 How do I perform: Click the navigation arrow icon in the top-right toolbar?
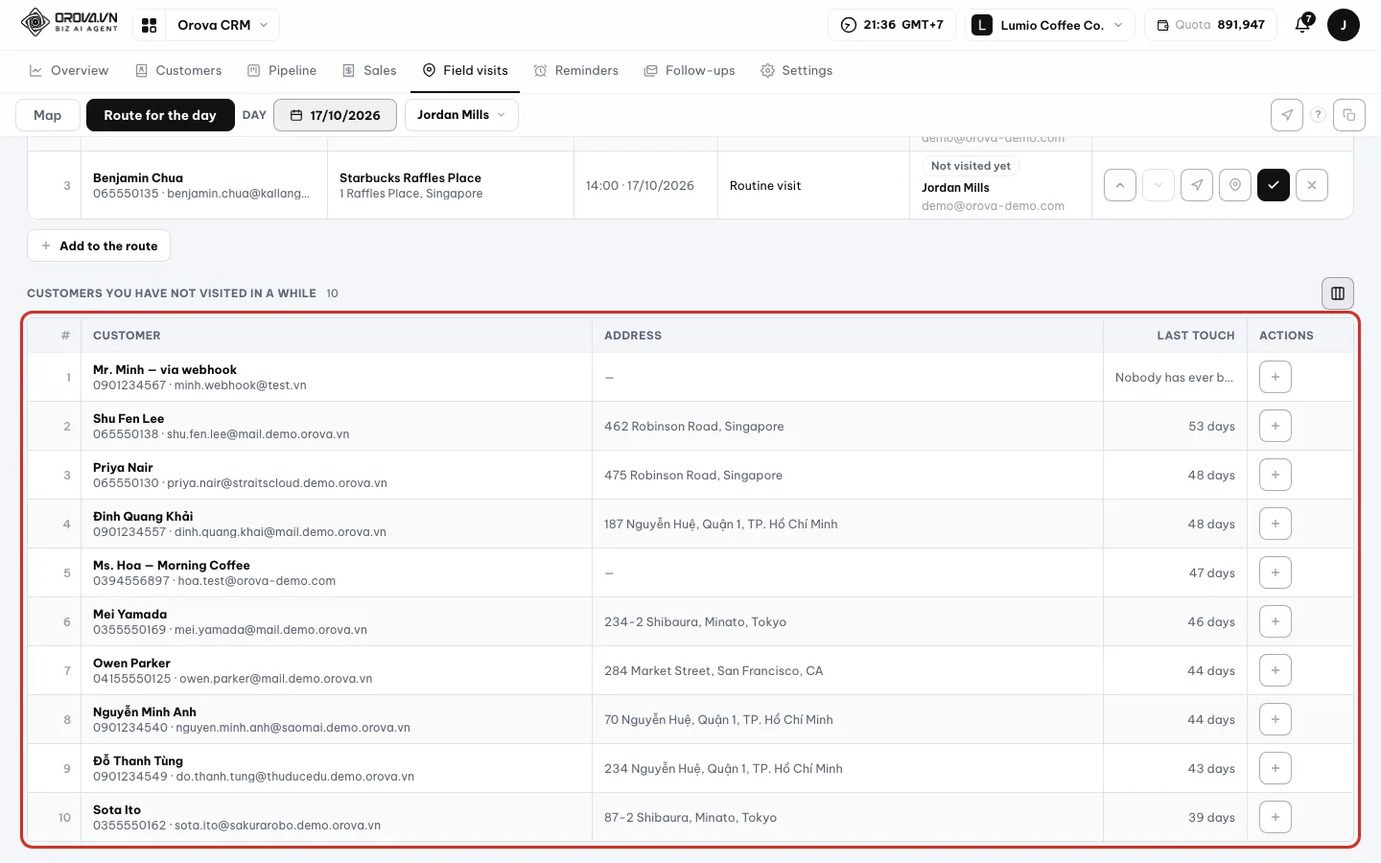(1287, 115)
